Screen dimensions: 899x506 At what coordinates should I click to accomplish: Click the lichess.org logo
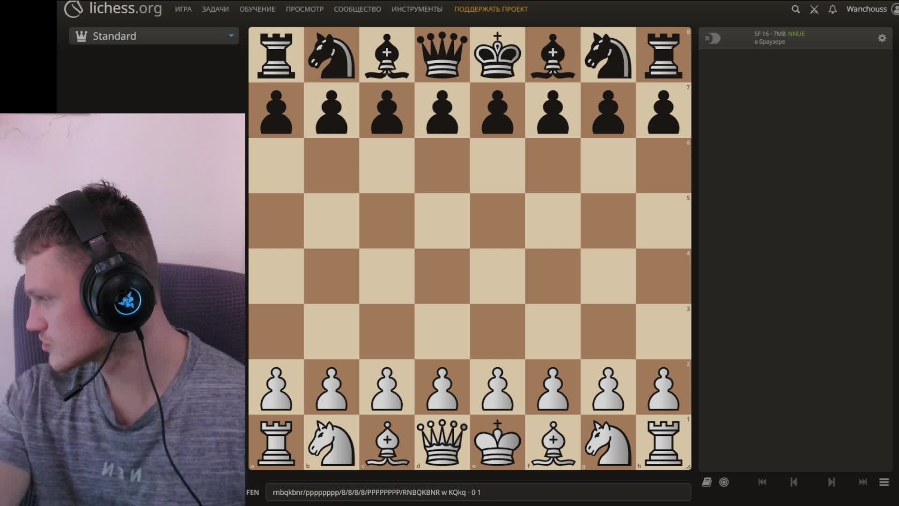coord(113,9)
